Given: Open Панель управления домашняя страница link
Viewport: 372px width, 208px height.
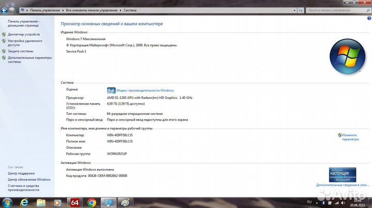Looking at the screenshot, I should [x=23, y=23].
